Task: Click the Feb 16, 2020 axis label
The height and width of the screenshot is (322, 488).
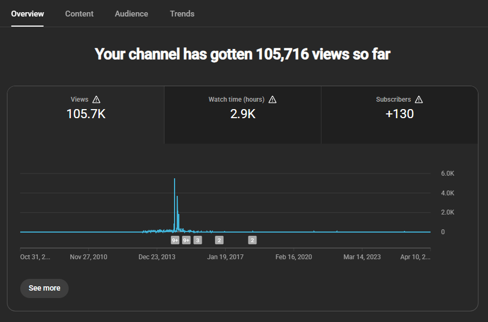Action: (x=293, y=257)
